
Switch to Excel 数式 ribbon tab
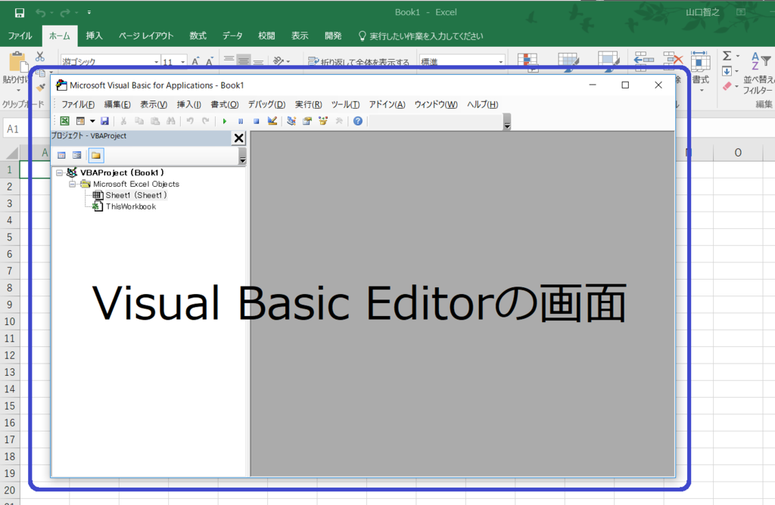tap(198, 36)
